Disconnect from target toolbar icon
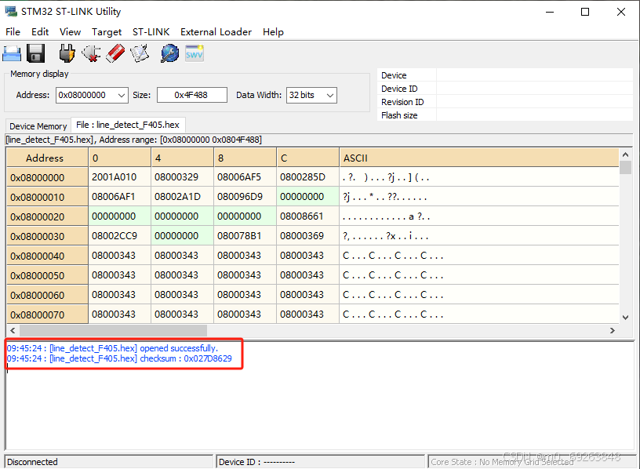The width and height of the screenshot is (640, 469). tap(91, 53)
